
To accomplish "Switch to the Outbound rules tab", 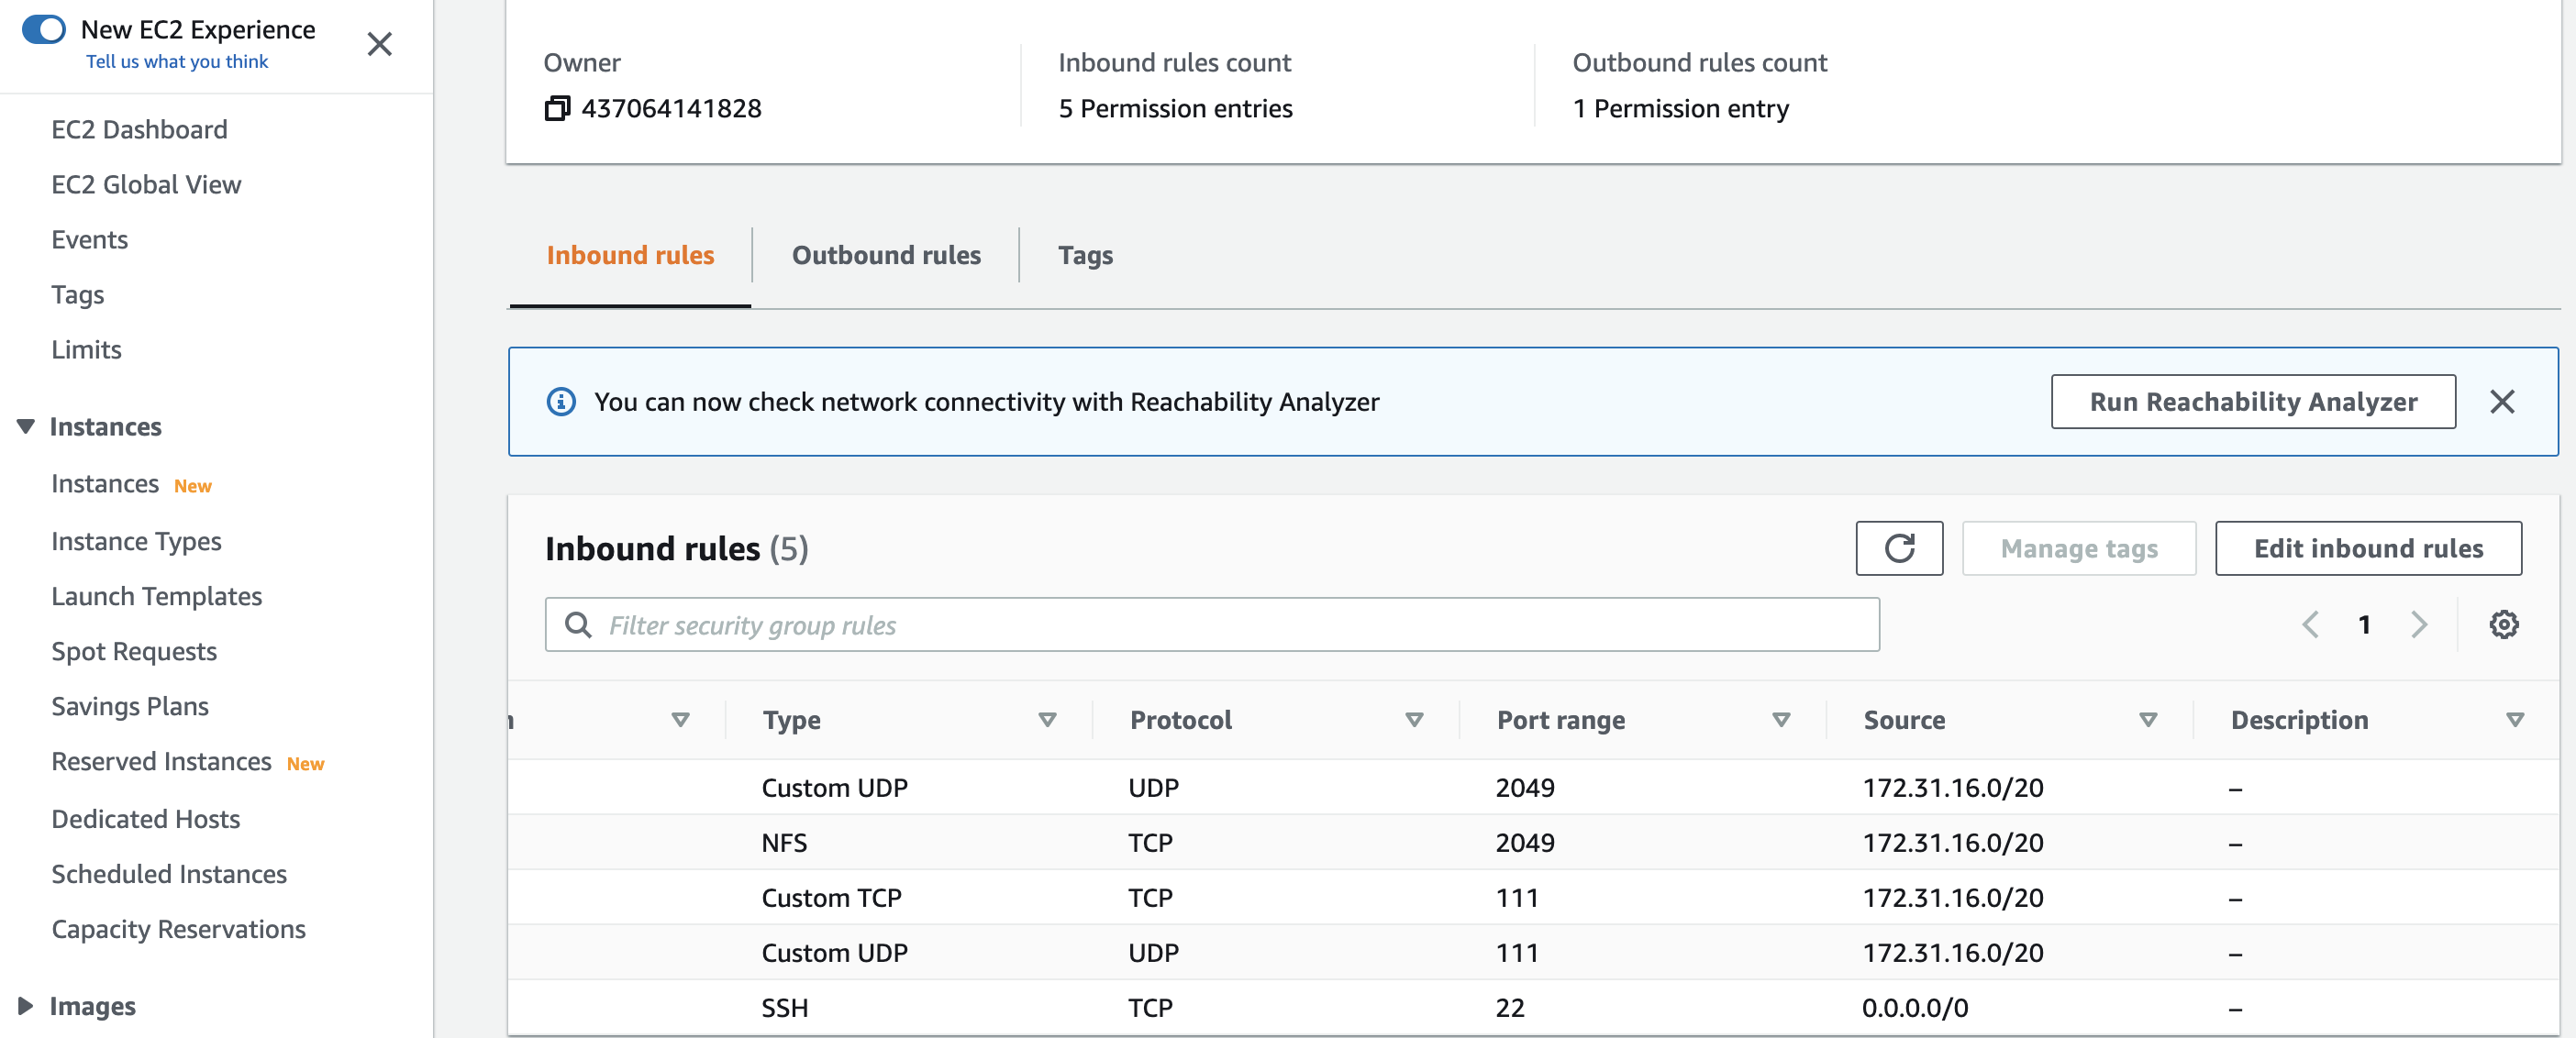I will (x=886, y=255).
